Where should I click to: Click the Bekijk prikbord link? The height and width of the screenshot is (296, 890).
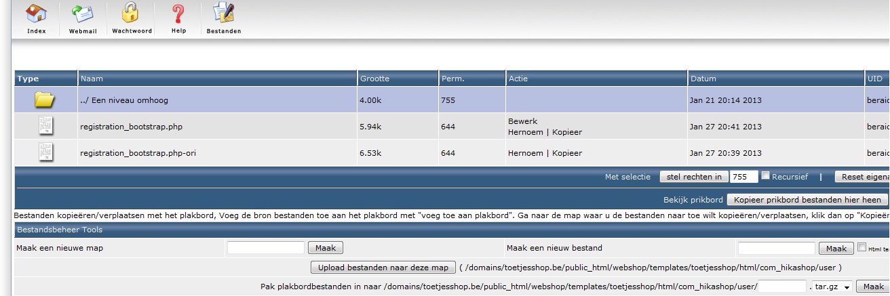click(x=693, y=200)
